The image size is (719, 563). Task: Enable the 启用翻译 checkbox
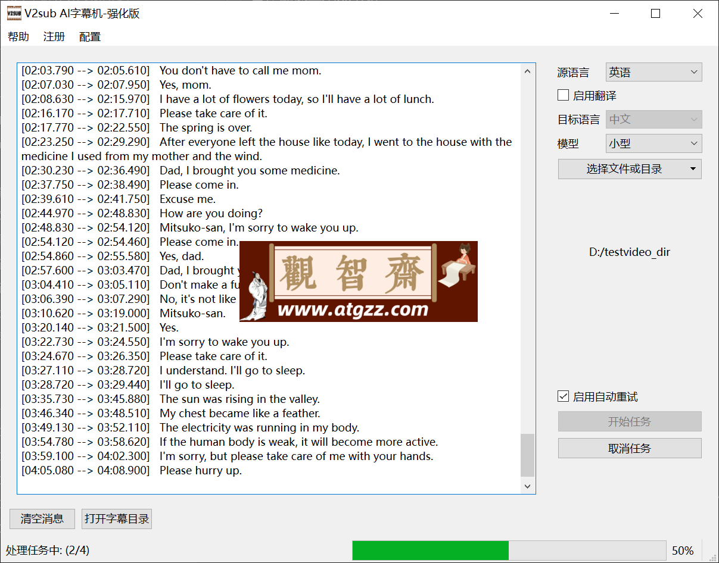[x=563, y=95]
